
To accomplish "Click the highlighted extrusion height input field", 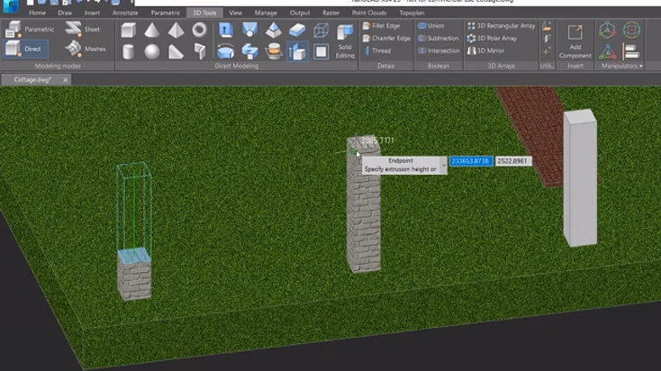I will click(470, 161).
